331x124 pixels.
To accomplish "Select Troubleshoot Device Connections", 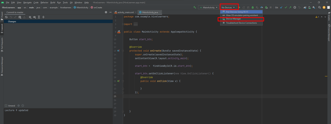I will (241, 23).
